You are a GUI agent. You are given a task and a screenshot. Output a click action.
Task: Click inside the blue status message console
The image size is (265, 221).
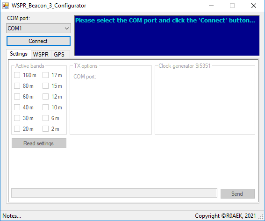pos(167,36)
